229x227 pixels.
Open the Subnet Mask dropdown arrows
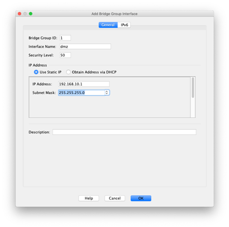click(107, 93)
